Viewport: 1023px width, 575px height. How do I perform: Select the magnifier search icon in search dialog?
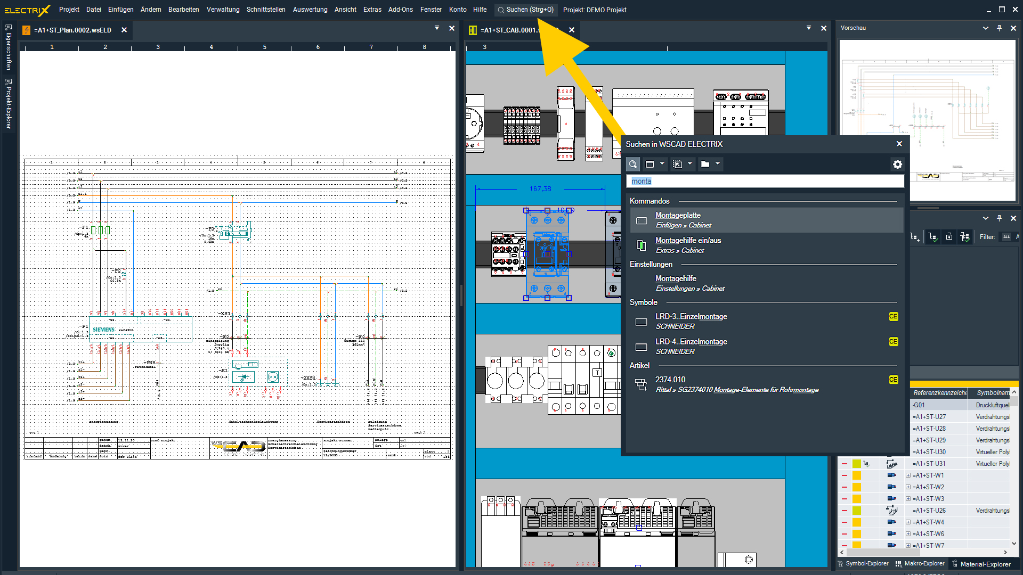633,164
